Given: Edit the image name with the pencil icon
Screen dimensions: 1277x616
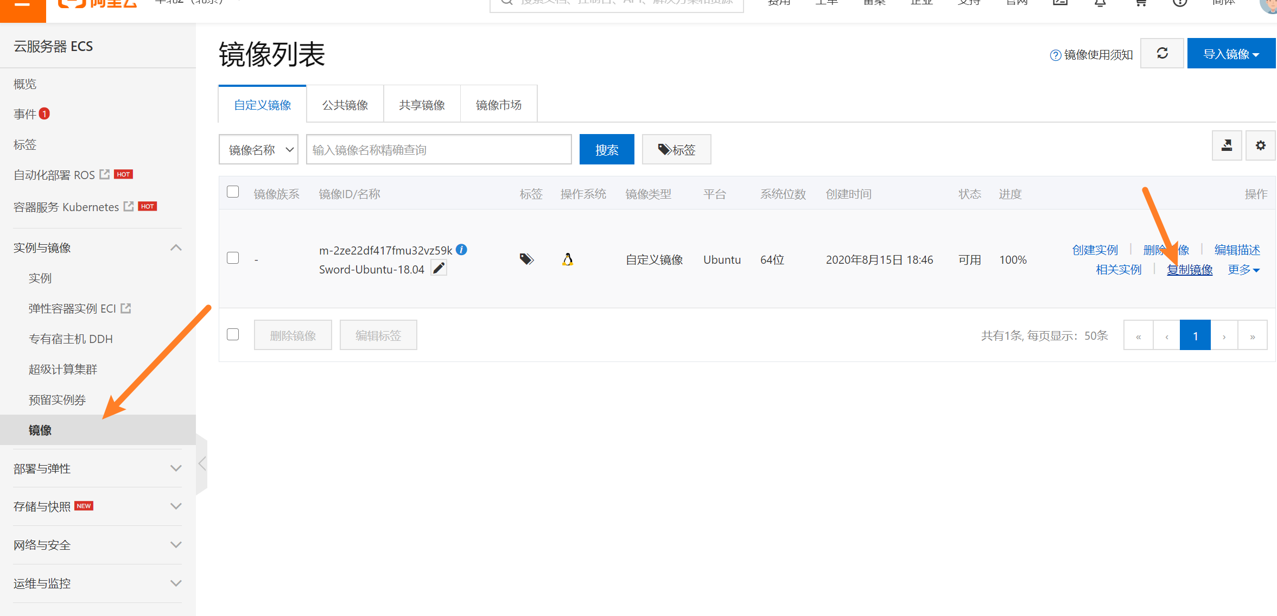Looking at the screenshot, I should point(439,268).
